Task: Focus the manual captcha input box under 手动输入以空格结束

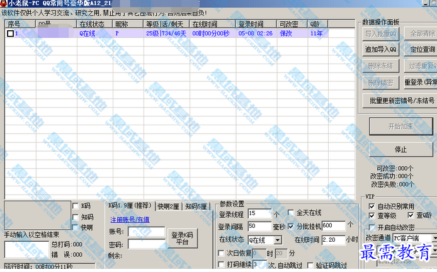Action: [x=26, y=249]
